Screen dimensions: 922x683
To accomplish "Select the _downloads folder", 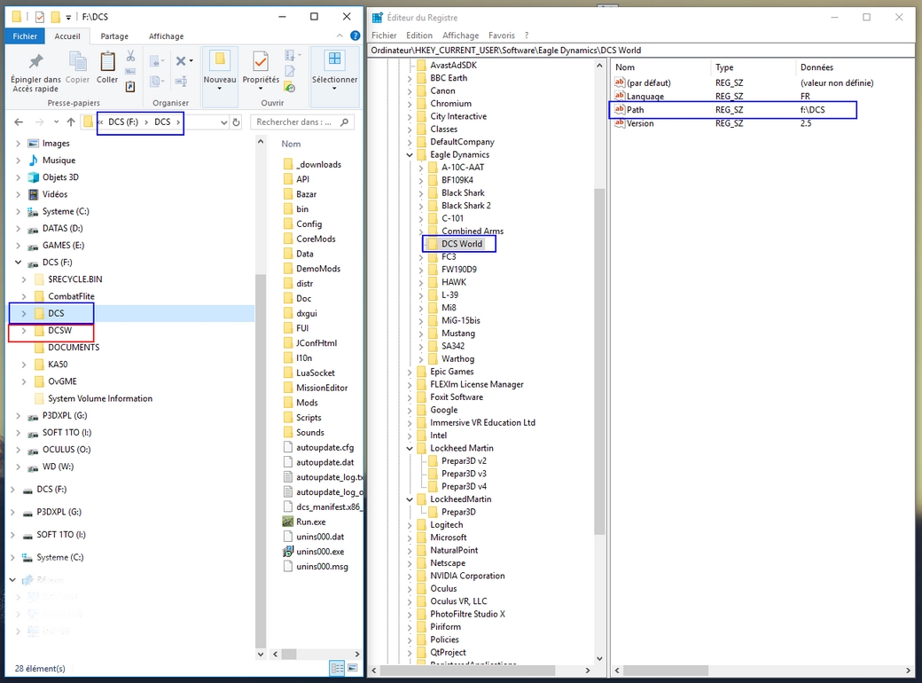I will coord(318,164).
